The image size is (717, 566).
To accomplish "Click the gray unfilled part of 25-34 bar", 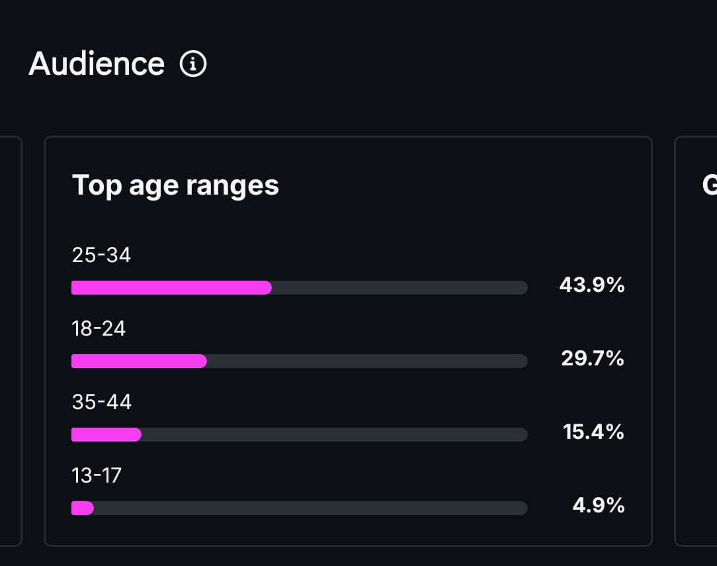I will (400, 287).
